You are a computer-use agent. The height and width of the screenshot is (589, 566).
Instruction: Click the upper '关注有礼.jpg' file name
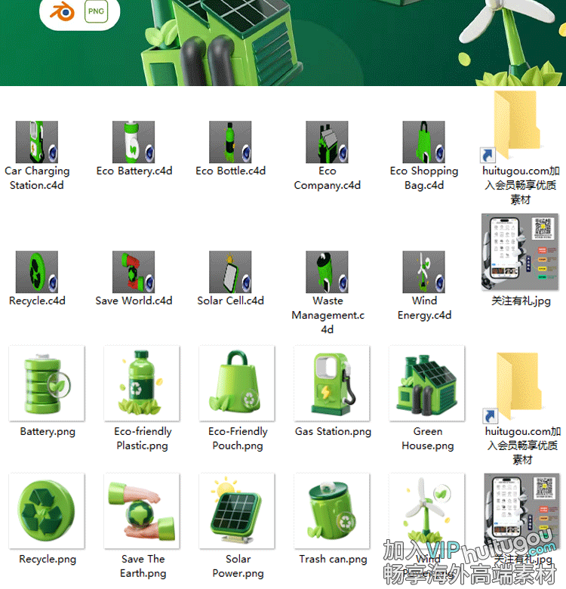pyautogui.click(x=521, y=301)
